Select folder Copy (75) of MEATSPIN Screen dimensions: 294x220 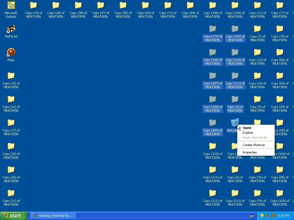tap(280, 33)
